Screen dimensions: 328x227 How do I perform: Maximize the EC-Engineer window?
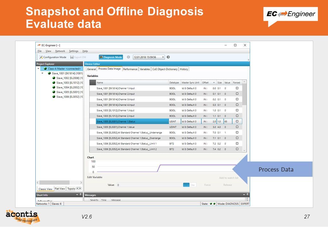coord(235,45)
